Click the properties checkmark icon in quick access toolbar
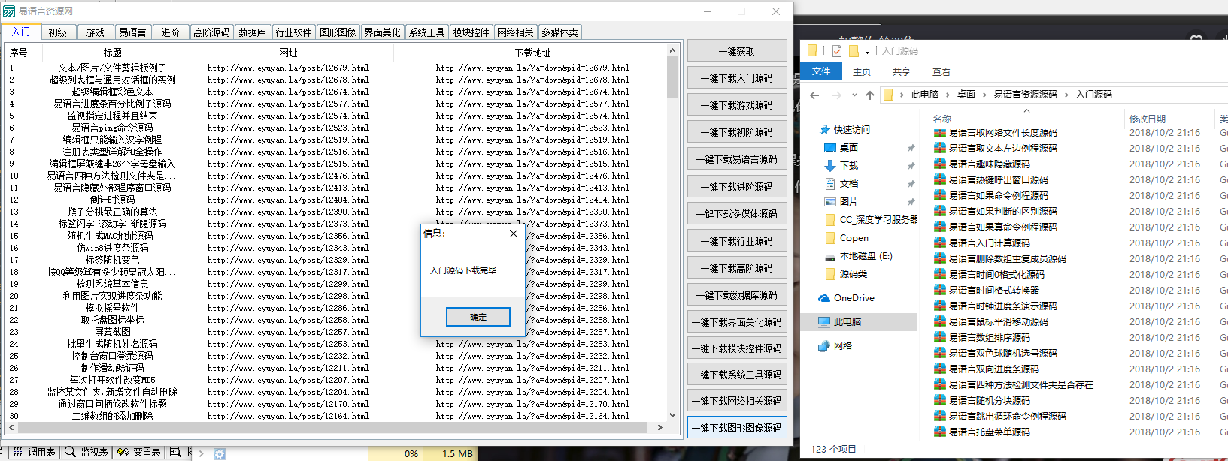 pos(836,51)
